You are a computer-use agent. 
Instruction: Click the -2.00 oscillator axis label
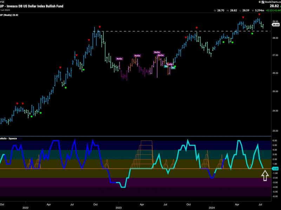(275, 178)
